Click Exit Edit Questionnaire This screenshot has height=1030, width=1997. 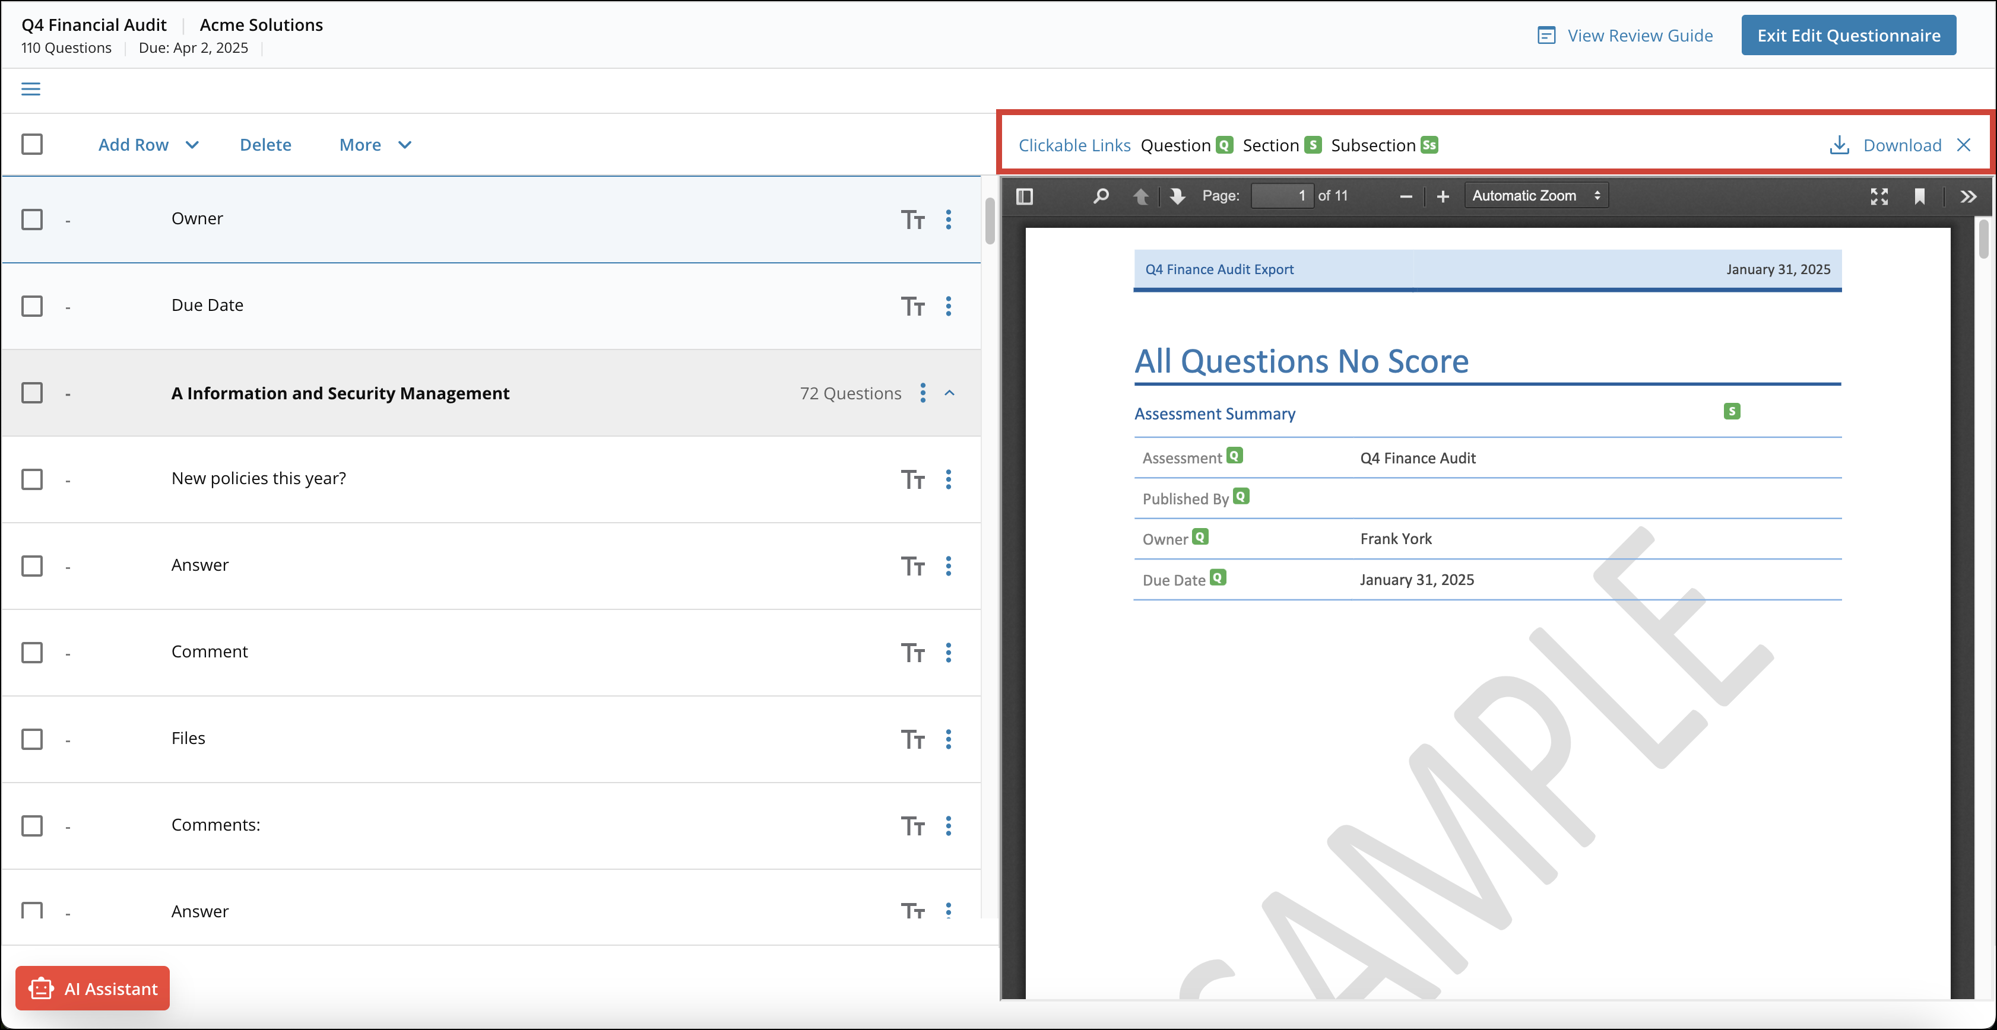[1848, 35]
